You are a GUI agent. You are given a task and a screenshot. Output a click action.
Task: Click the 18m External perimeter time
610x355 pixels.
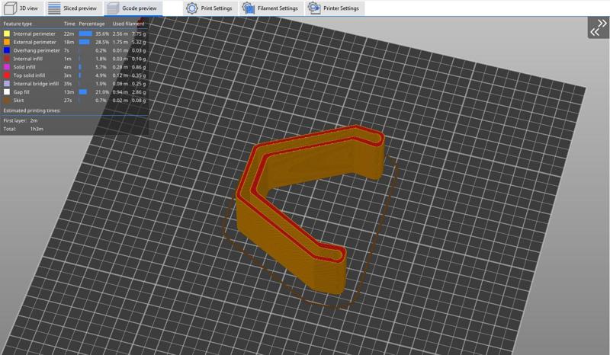point(69,42)
